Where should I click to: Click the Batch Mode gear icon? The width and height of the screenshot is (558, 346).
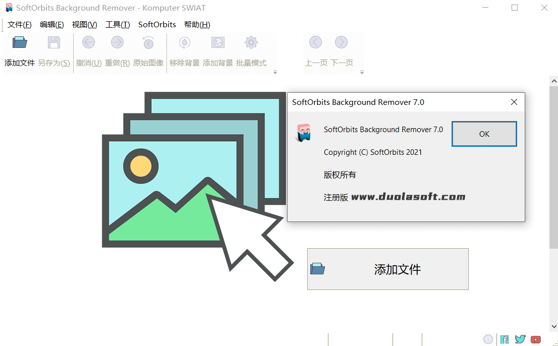[251, 42]
